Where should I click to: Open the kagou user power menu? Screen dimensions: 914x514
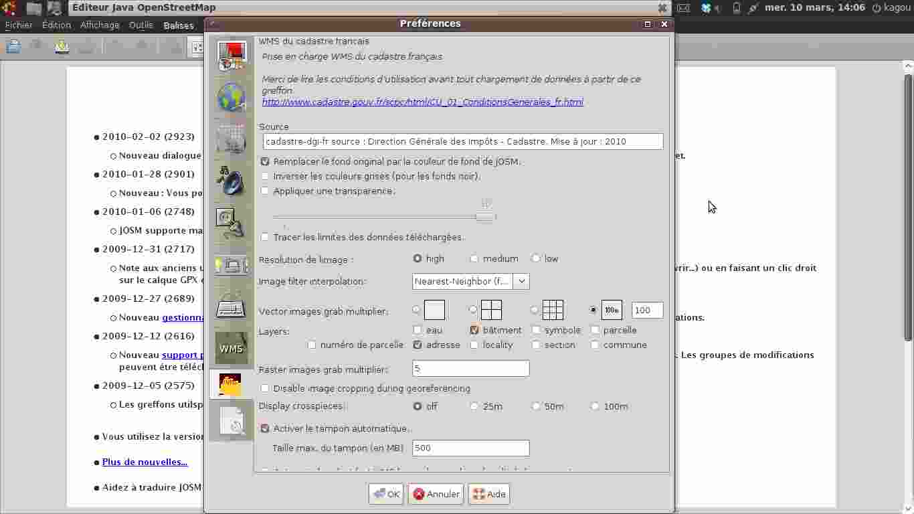click(891, 8)
